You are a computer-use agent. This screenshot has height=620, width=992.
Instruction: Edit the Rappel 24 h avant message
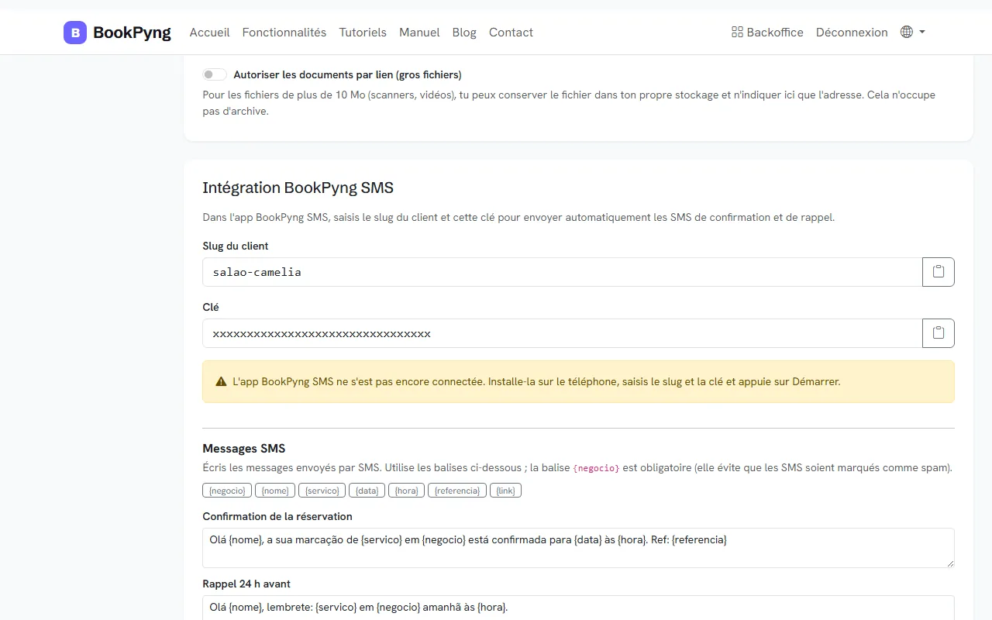[578, 608]
